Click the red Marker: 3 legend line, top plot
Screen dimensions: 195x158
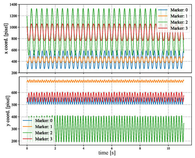click(163, 28)
